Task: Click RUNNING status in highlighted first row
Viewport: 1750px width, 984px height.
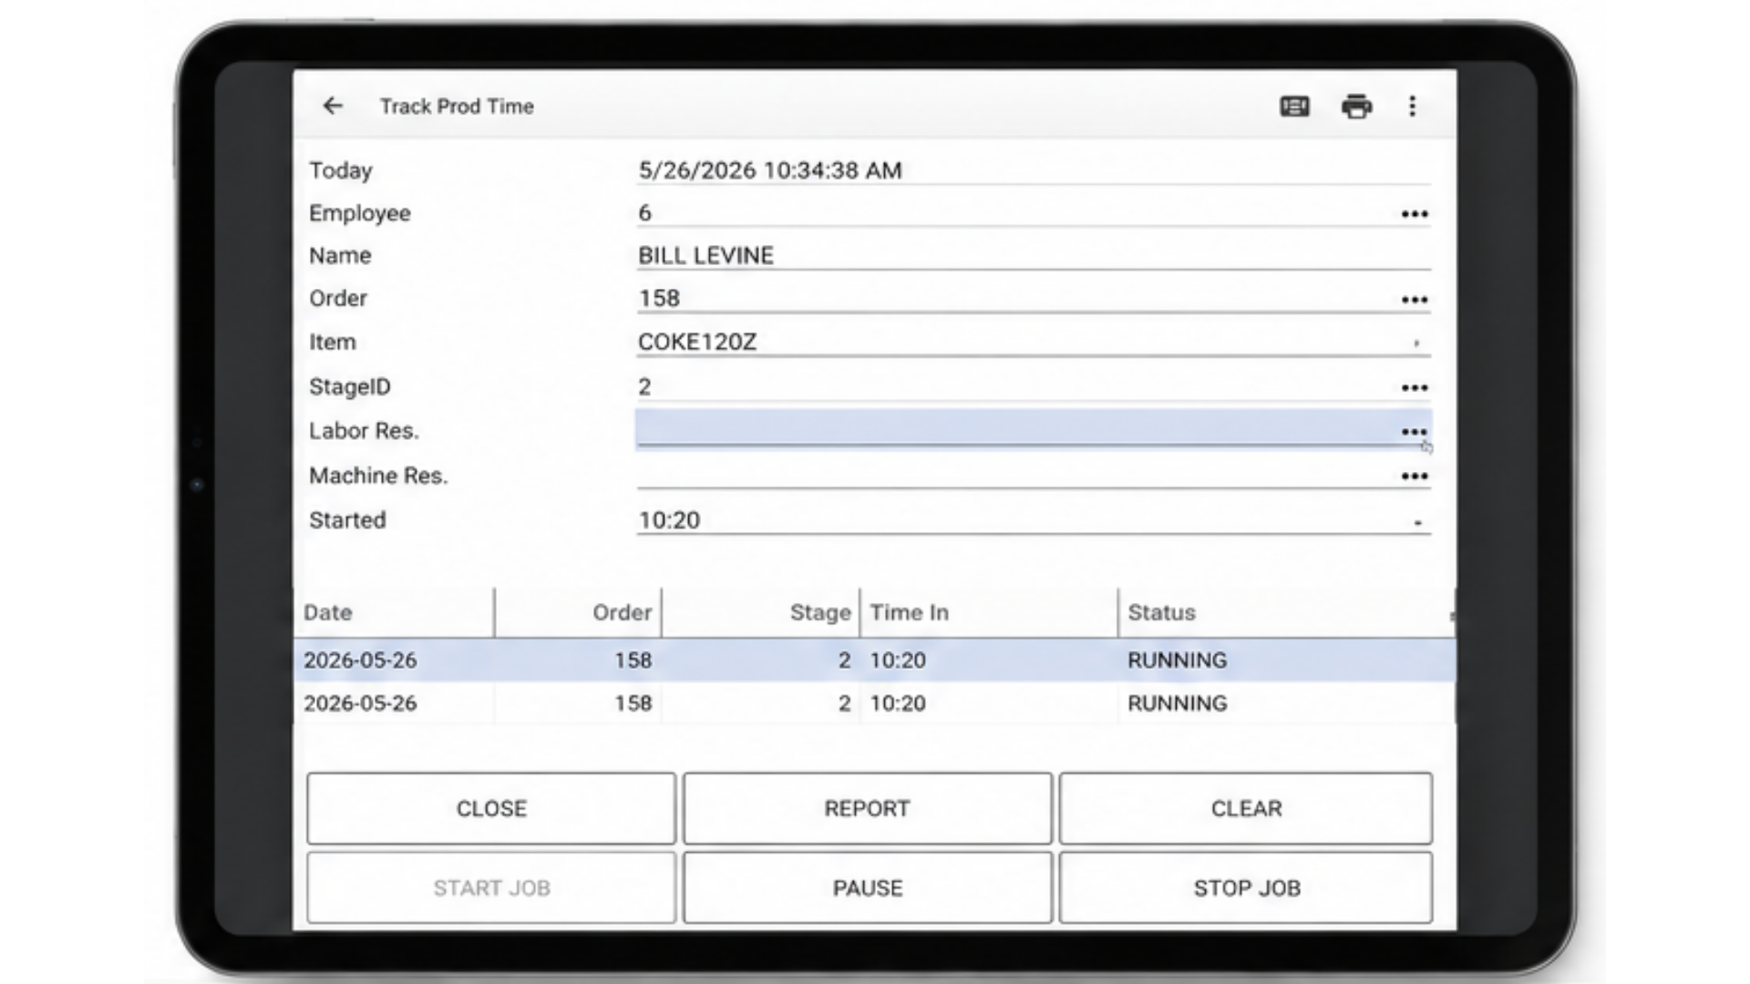Action: pyautogui.click(x=1177, y=660)
